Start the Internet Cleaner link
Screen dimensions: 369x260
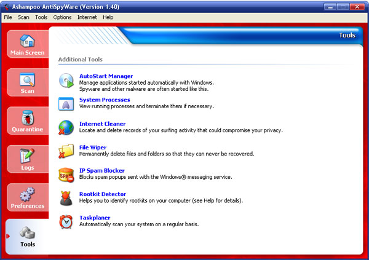coord(102,124)
